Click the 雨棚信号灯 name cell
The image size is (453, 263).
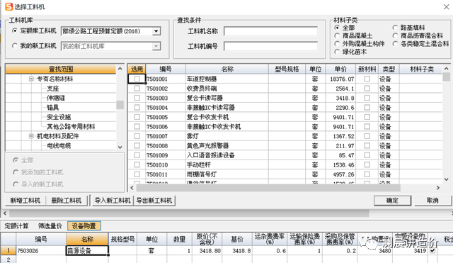coord(227,174)
